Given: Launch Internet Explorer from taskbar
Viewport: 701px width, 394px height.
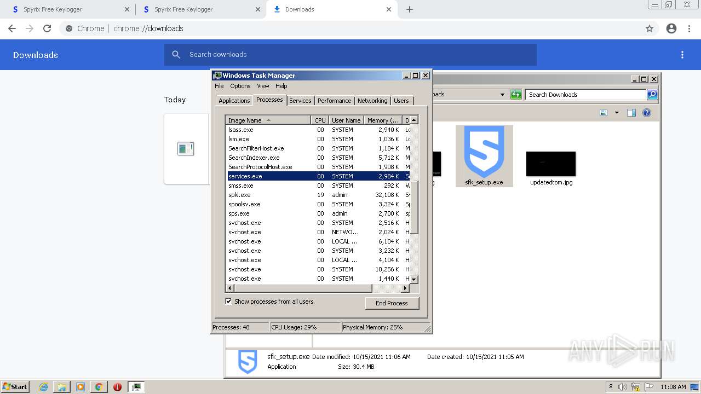Looking at the screenshot, I should [x=43, y=387].
